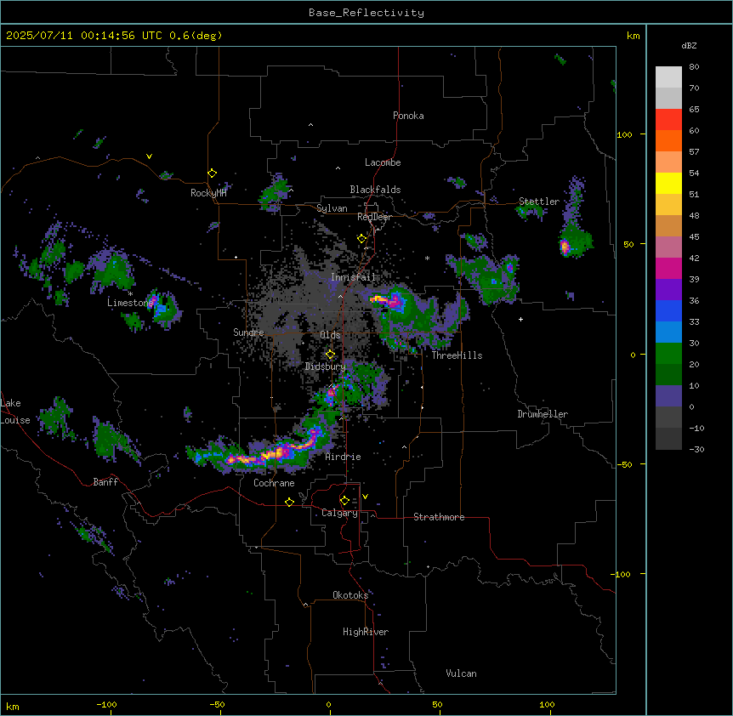Select the bright yellow legend swatch
Viewport: 733px width, 716px height.
(668, 183)
